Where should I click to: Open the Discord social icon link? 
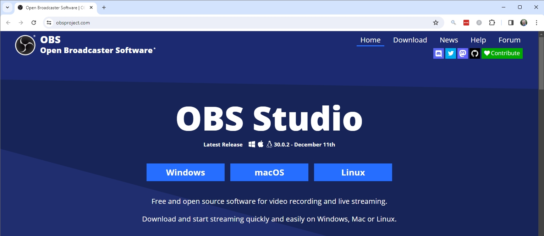[439, 53]
